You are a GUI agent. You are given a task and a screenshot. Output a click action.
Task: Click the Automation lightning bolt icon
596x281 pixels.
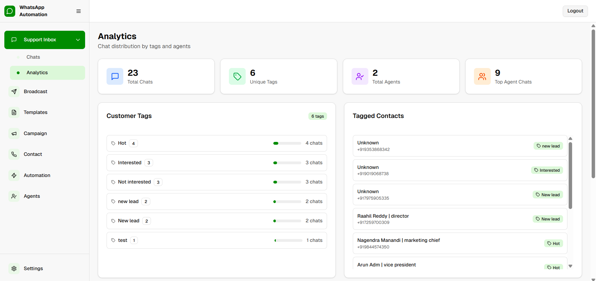(14, 175)
